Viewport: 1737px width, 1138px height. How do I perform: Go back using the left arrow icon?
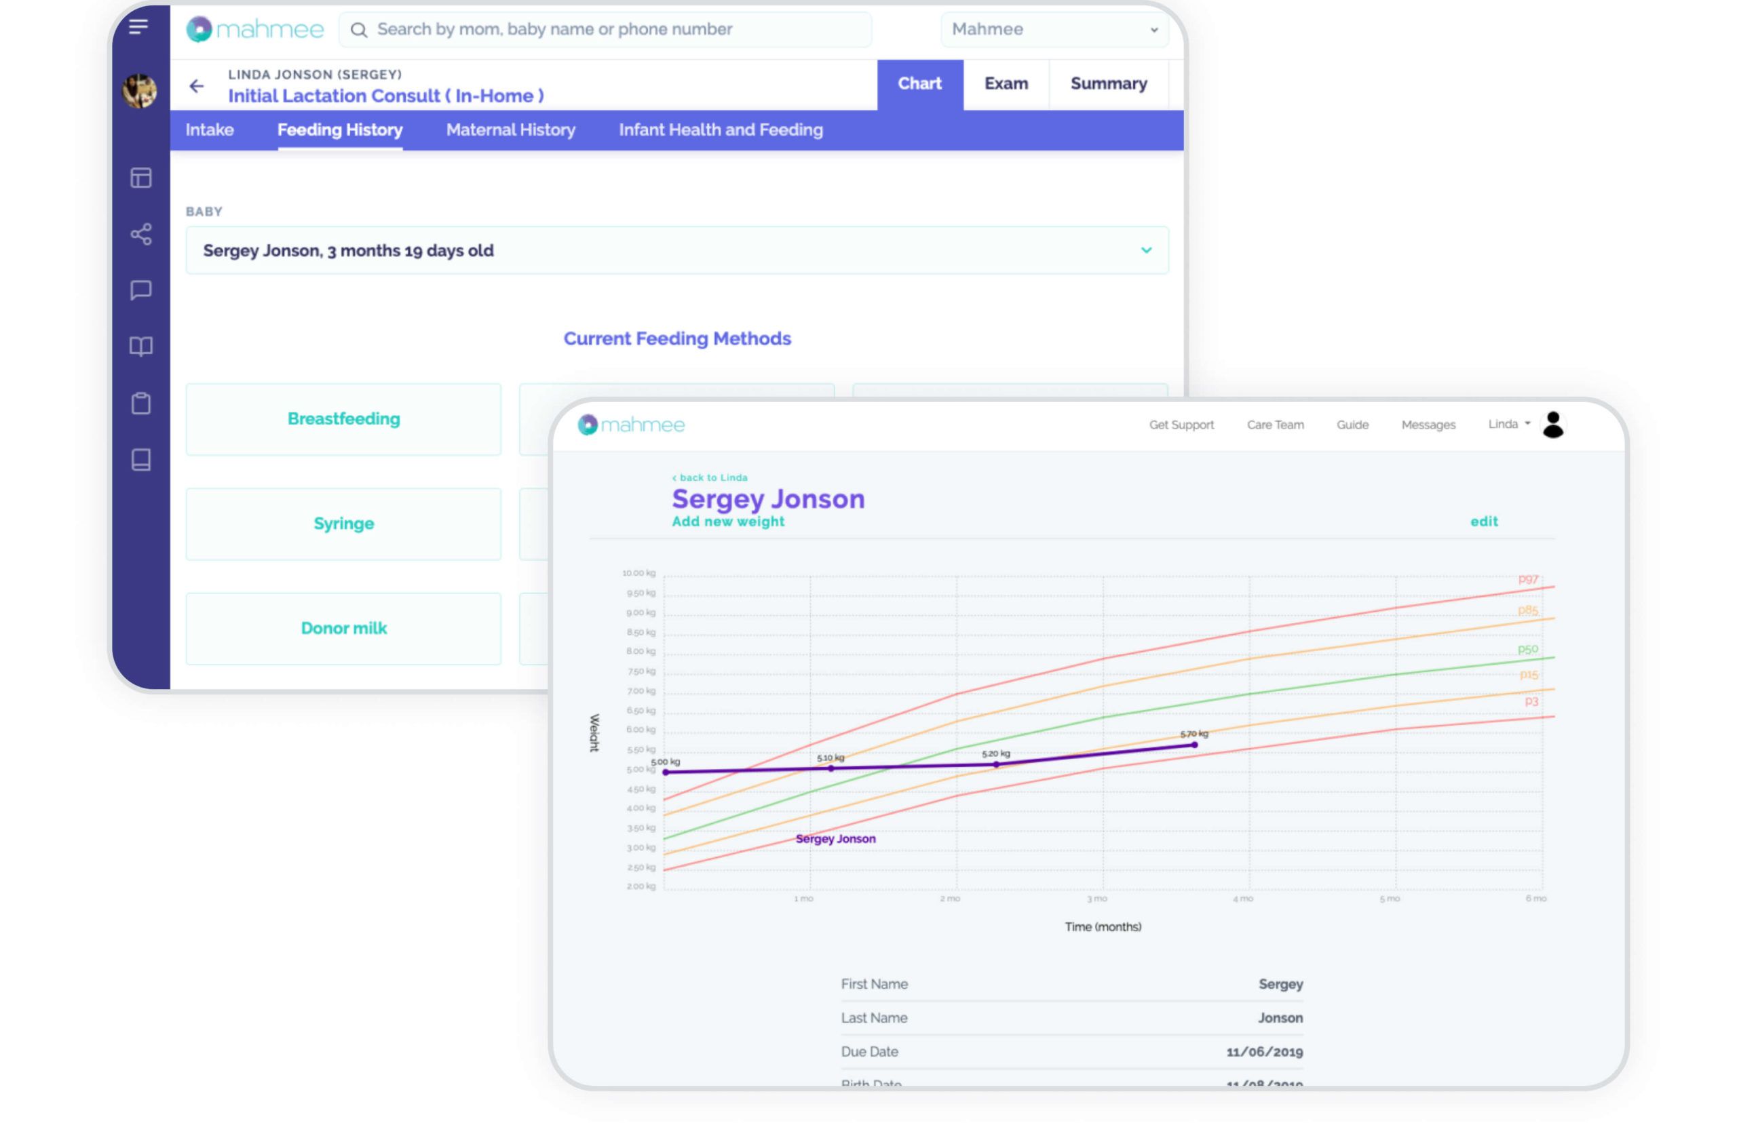(x=196, y=86)
